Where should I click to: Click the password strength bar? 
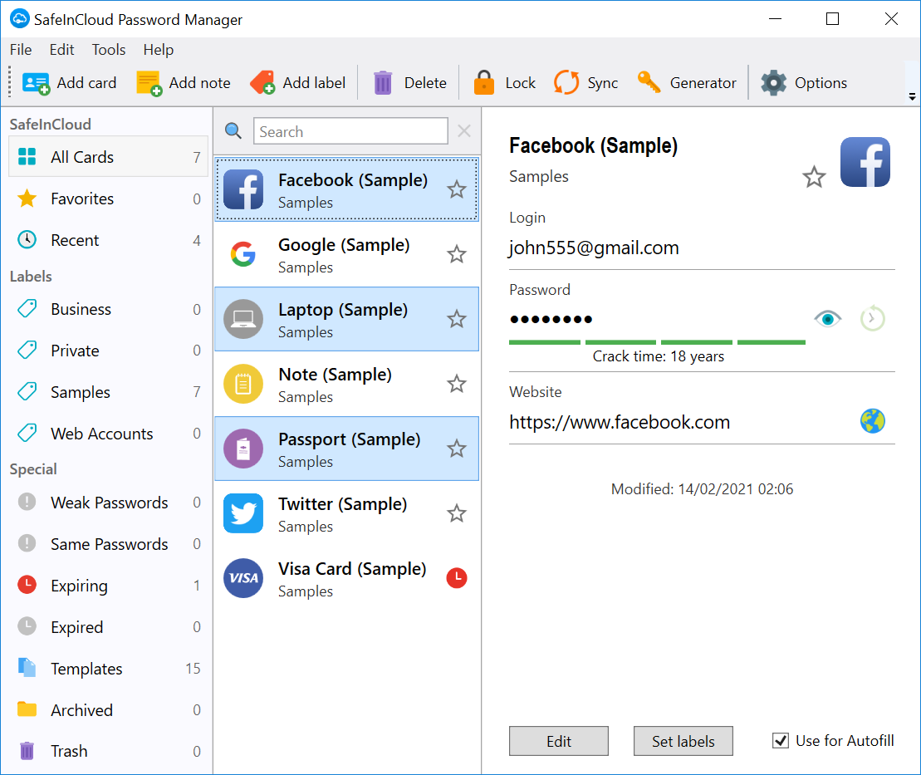click(657, 342)
